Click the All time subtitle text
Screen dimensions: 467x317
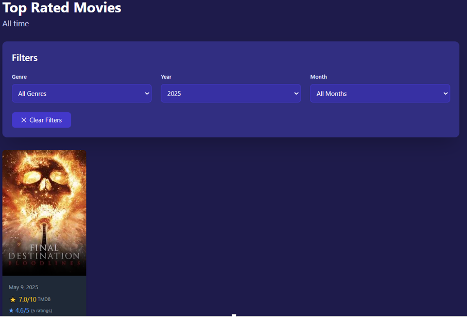[15, 24]
